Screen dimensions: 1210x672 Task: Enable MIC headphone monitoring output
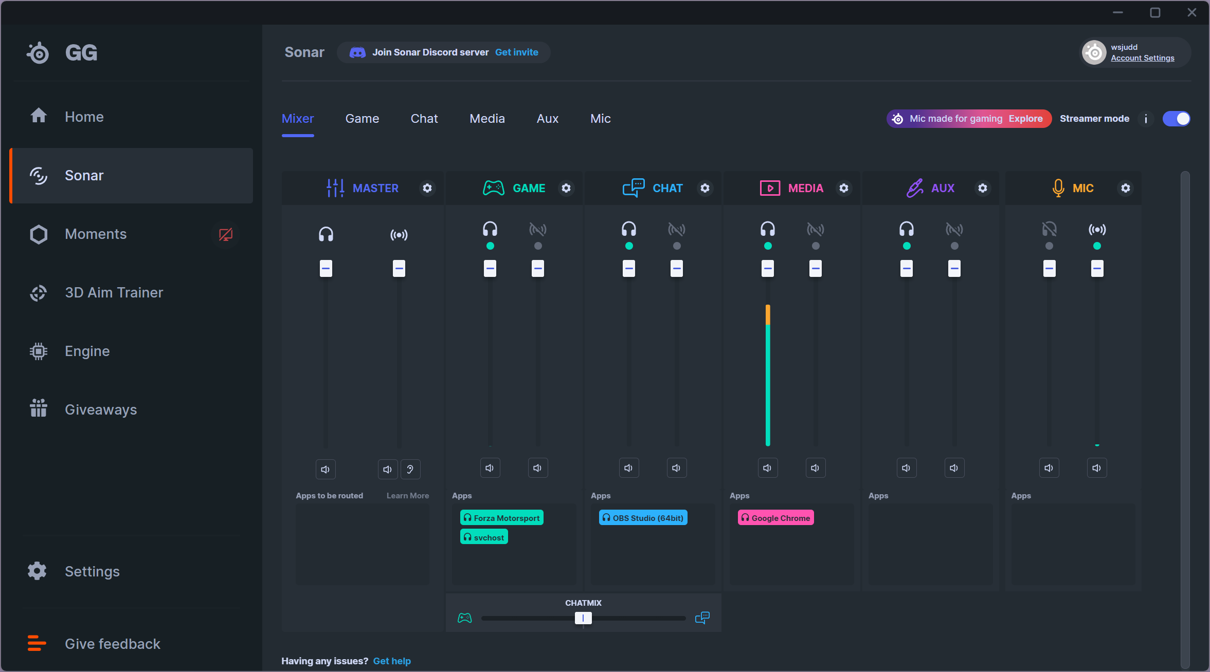pos(1049,230)
